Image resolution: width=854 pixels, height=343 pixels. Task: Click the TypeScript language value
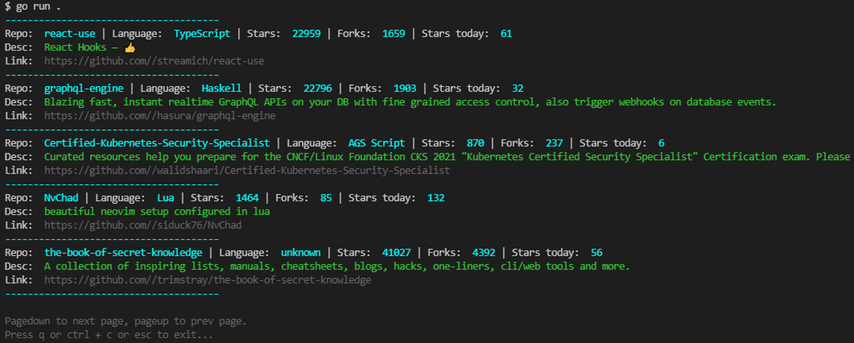tap(202, 34)
